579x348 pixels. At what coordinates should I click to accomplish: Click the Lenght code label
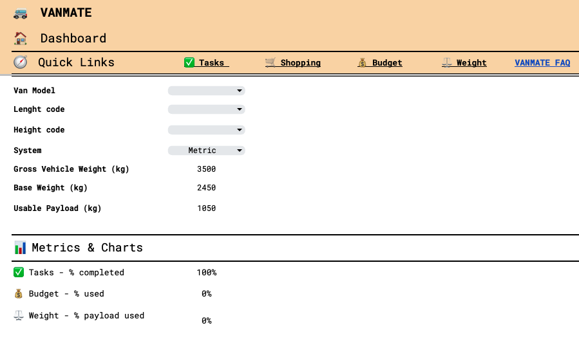click(x=39, y=109)
